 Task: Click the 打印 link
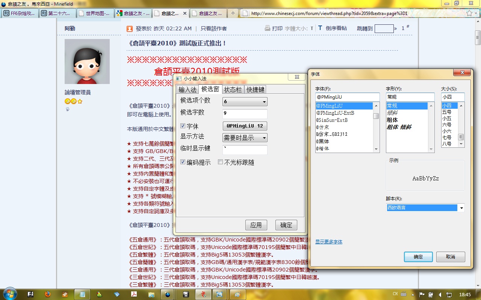277,28
